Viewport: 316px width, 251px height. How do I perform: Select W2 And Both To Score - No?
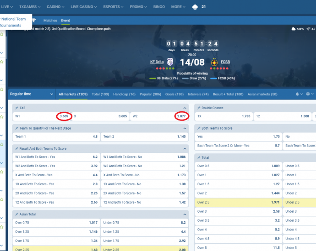(145, 166)
